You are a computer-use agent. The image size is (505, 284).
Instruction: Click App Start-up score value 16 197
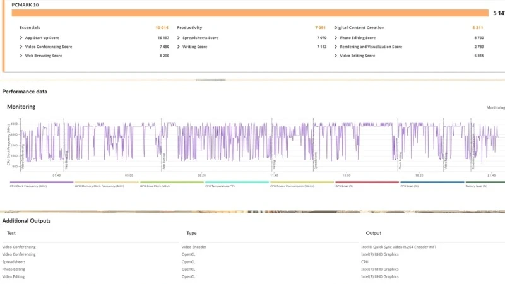[x=163, y=38]
